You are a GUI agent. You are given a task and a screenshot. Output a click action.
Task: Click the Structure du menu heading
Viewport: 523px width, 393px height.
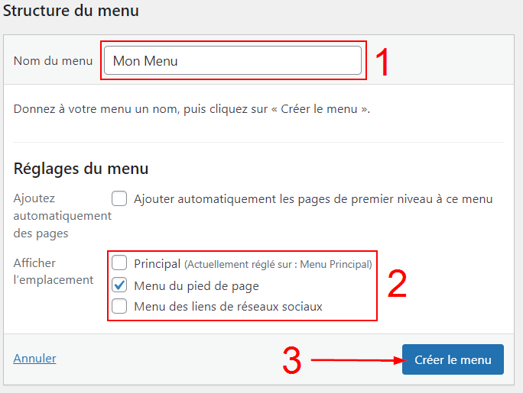(71, 11)
